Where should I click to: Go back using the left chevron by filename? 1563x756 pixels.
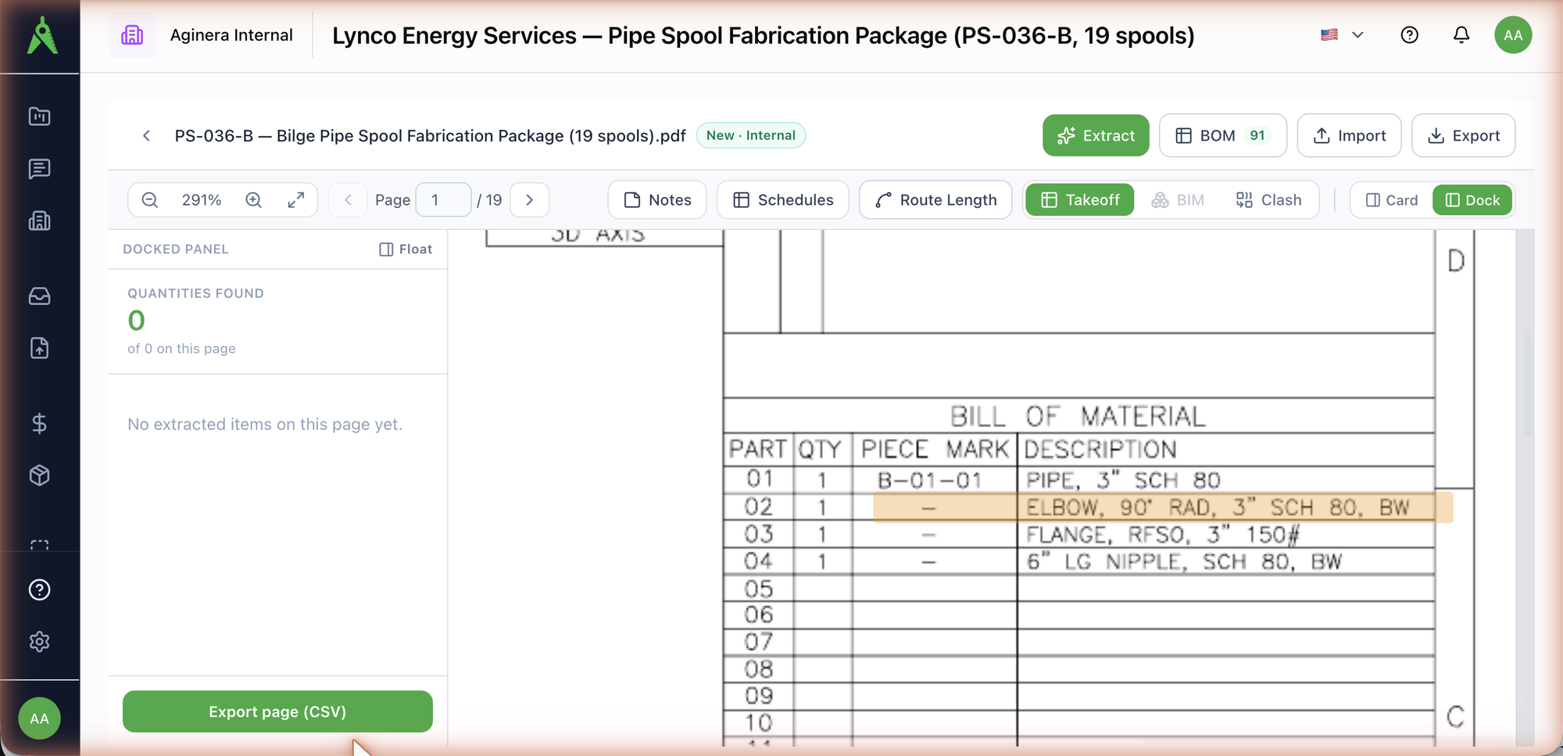[146, 136]
